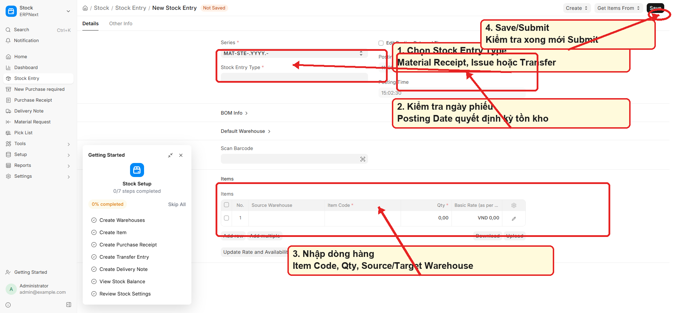Expand the Settings section chevron
Screen dimensions: 673x313
click(69, 177)
